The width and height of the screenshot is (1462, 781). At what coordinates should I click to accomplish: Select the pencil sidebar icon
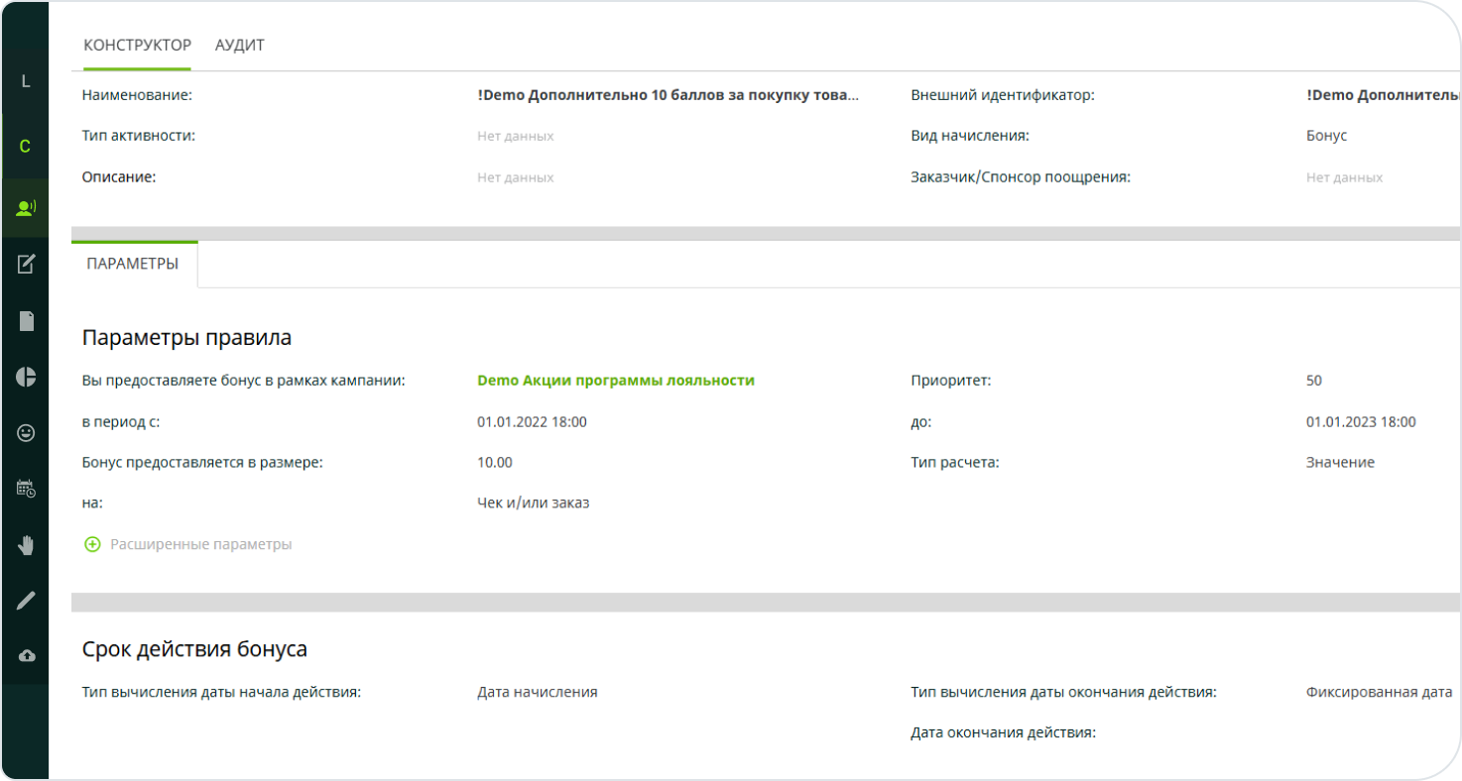(x=26, y=600)
